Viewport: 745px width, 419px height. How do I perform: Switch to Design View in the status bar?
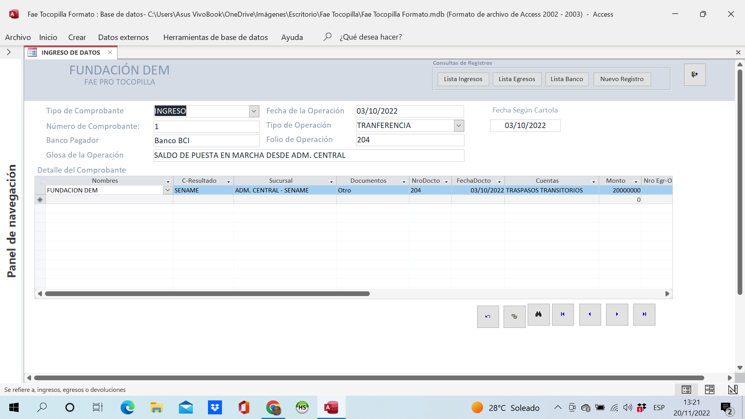(x=733, y=389)
